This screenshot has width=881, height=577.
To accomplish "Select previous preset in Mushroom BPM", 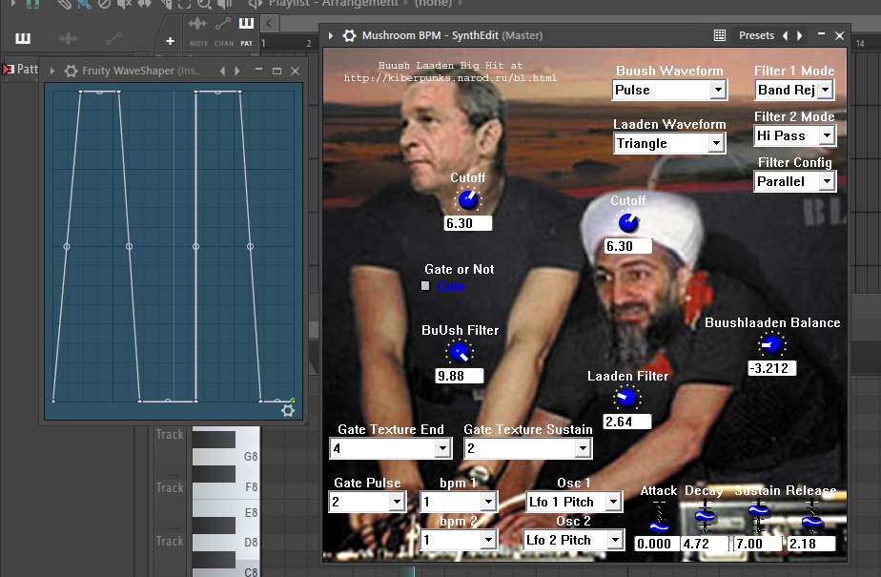I will click(786, 35).
